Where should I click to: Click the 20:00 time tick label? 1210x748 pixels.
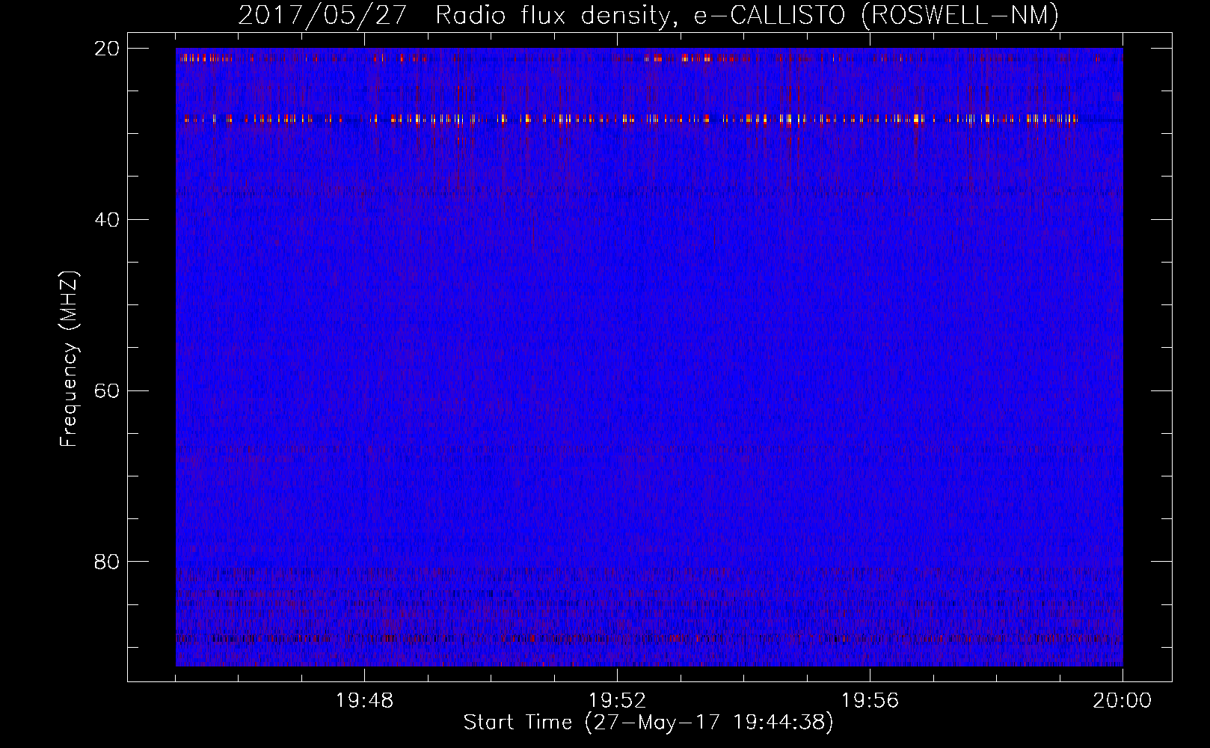click(x=1123, y=700)
